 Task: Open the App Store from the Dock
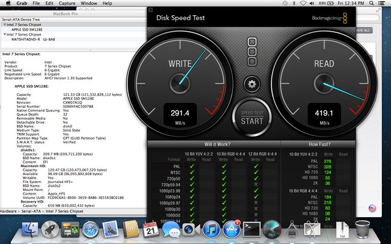point(232,229)
